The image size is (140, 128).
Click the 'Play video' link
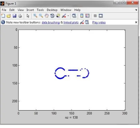tap(99, 22)
